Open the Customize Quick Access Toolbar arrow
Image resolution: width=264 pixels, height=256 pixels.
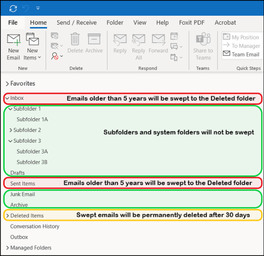coord(38,8)
